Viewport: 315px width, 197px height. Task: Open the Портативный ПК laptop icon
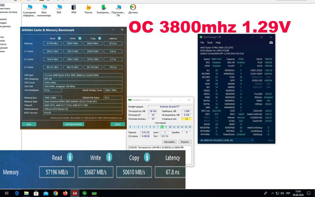click(118, 10)
